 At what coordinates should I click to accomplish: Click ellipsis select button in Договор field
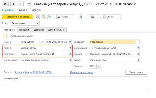134,54
